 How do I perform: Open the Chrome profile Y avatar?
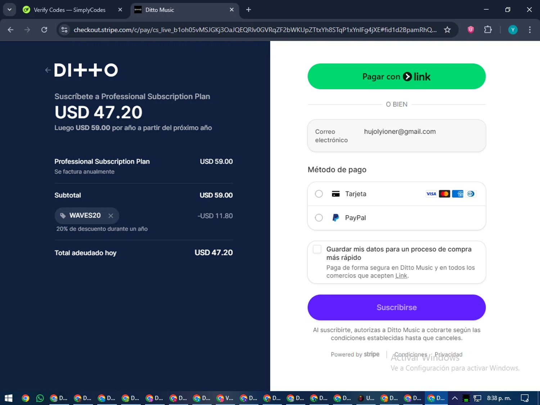(x=513, y=30)
